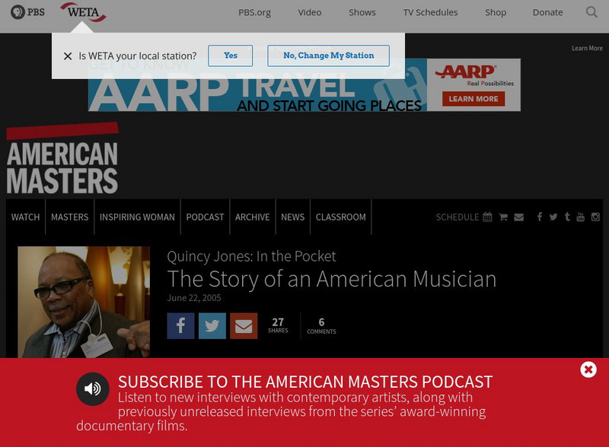Open the Tumblr icon in nav bar
The width and height of the screenshot is (609, 447).
click(567, 217)
